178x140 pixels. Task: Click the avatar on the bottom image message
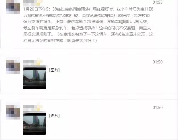click(13, 112)
